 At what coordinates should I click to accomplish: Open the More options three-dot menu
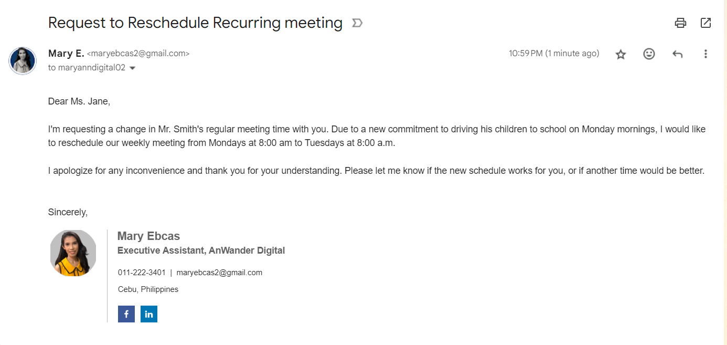[705, 54]
